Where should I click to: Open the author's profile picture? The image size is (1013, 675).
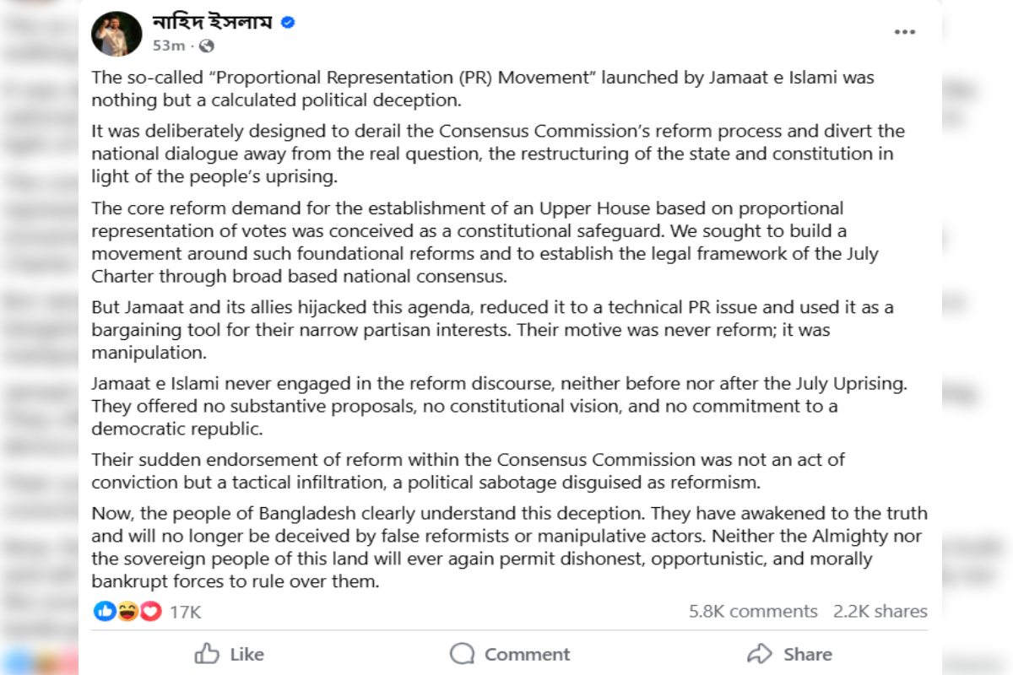pyautogui.click(x=116, y=34)
